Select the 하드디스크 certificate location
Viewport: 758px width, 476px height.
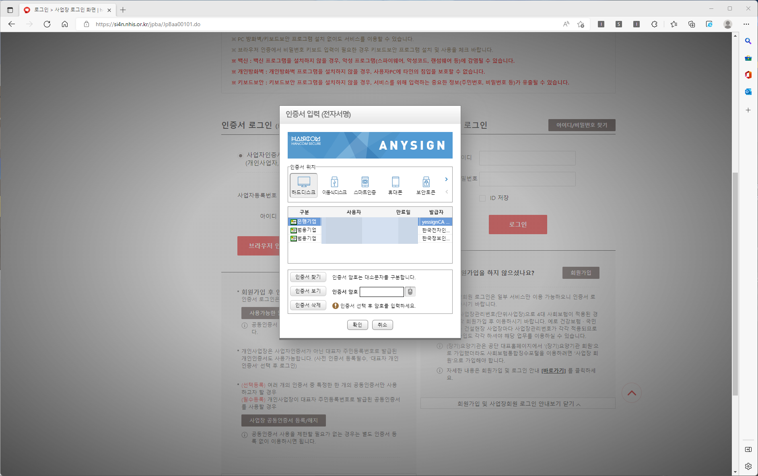[x=304, y=185]
